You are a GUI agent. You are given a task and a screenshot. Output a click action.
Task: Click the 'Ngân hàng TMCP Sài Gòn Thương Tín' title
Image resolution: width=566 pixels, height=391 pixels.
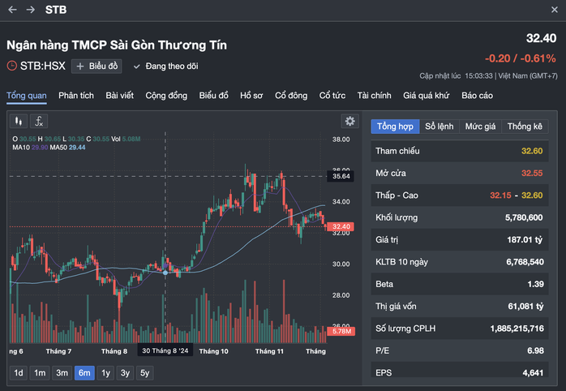117,45
